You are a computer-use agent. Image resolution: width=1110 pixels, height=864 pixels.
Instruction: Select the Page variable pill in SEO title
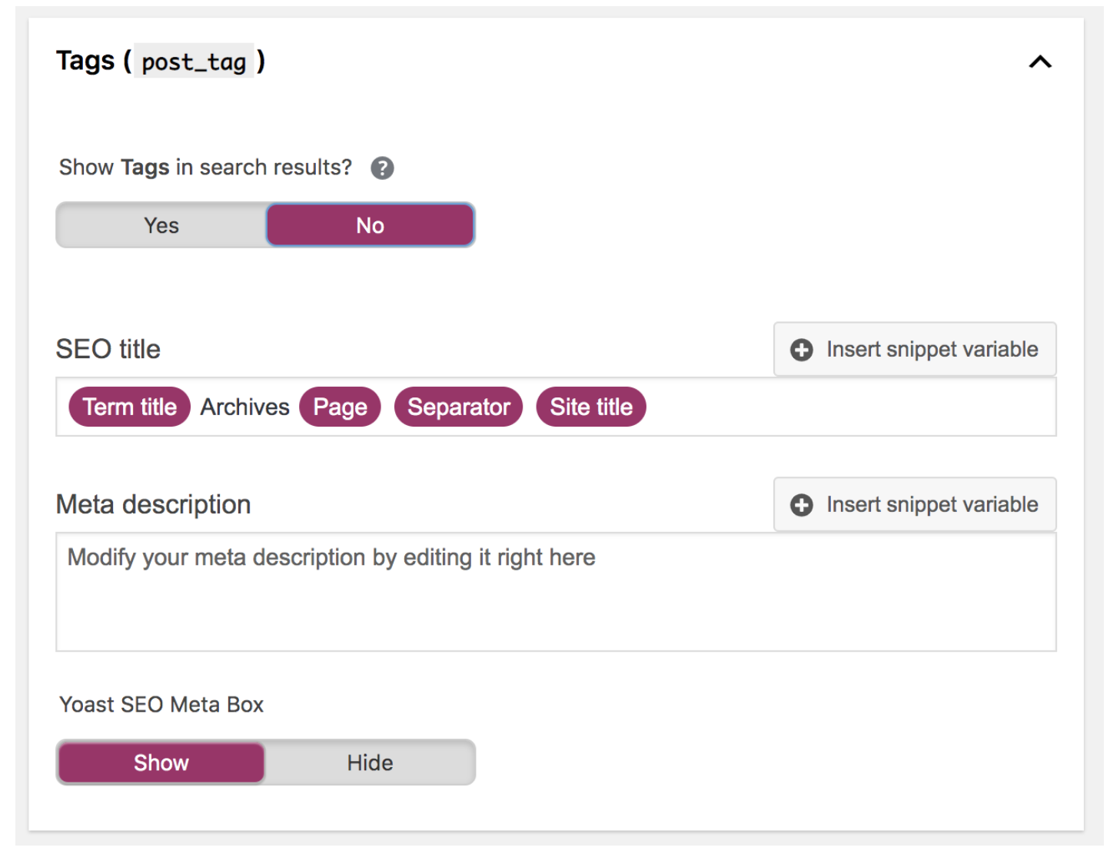pos(340,407)
